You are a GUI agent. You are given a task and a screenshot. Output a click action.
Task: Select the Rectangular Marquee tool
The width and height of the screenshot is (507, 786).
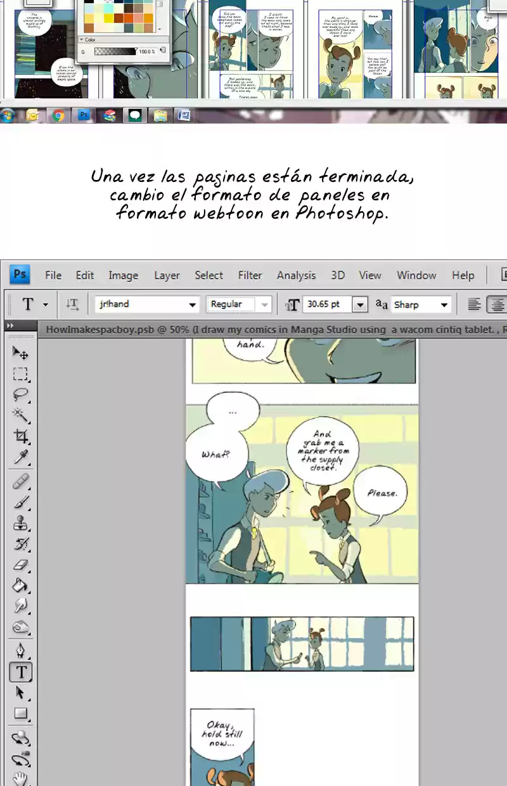(21, 373)
